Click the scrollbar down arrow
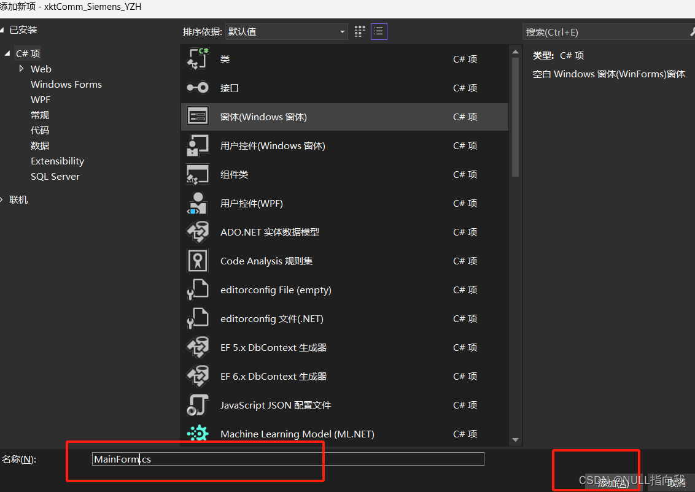This screenshot has height=492, width=695. 516,440
